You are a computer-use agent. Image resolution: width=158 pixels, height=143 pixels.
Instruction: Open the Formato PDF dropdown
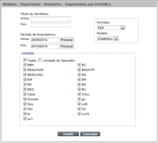tap(111, 28)
